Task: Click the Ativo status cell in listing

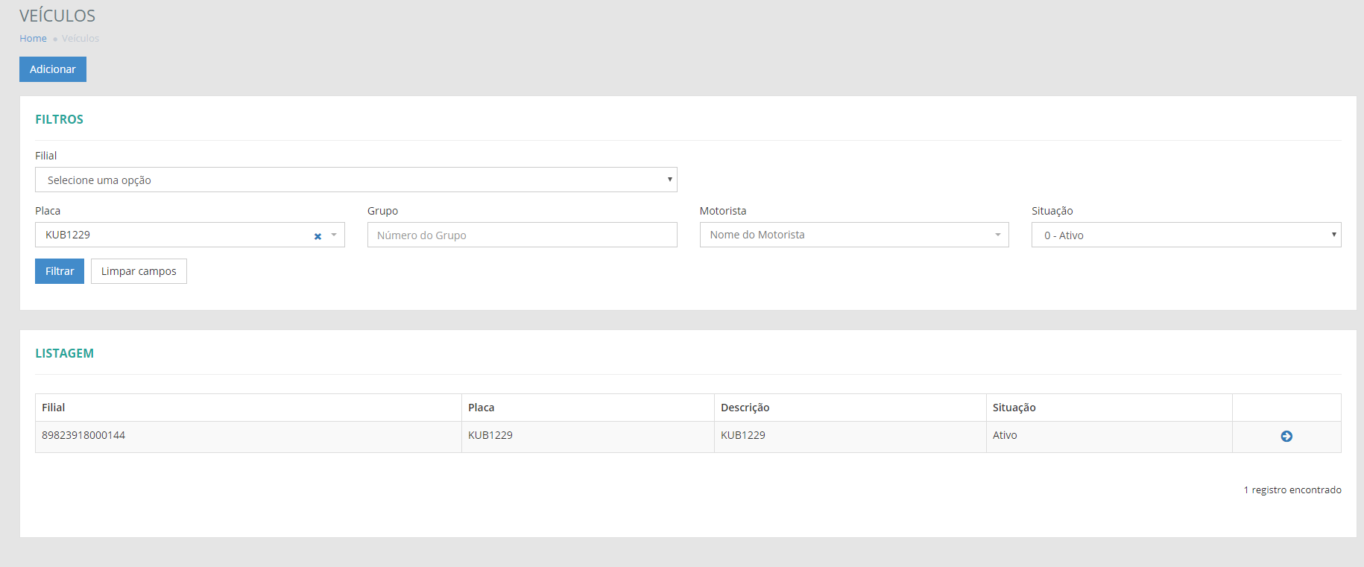Action: point(1005,436)
